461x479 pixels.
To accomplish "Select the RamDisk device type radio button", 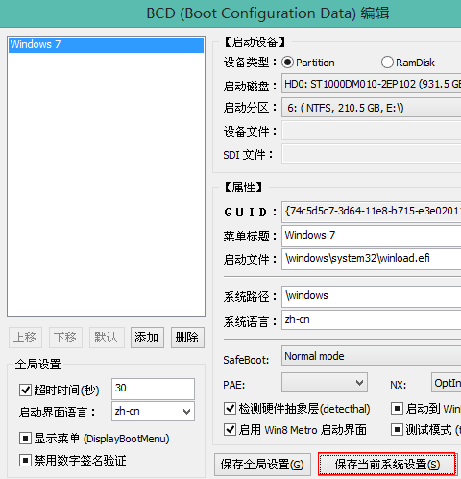I will (x=387, y=63).
